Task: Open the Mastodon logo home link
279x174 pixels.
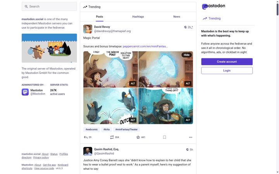Action: pyautogui.click(x=214, y=7)
